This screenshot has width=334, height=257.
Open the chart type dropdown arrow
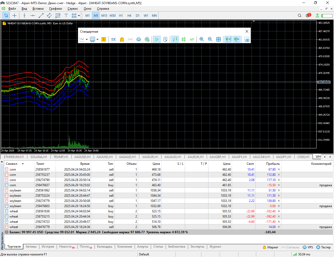click(x=87, y=40)
